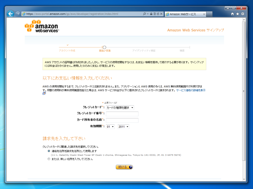Open the カードの種類を選択 card type dropdown
This screenshot has height=189, width=253.
[120, 108]
